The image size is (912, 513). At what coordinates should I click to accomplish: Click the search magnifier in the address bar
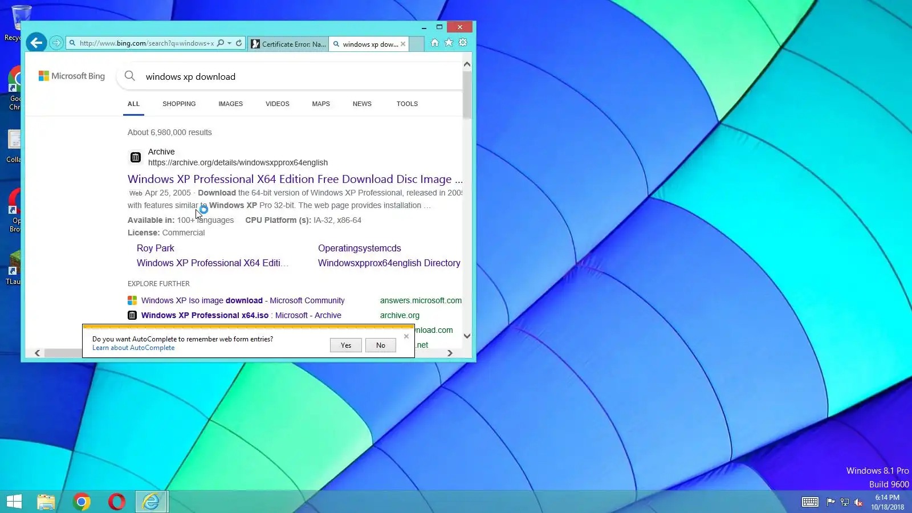coord(221,43)
